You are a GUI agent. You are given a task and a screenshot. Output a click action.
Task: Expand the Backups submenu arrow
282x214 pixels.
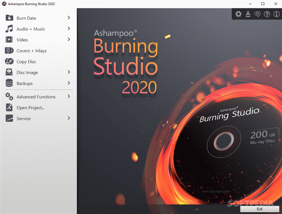(69, 83)
